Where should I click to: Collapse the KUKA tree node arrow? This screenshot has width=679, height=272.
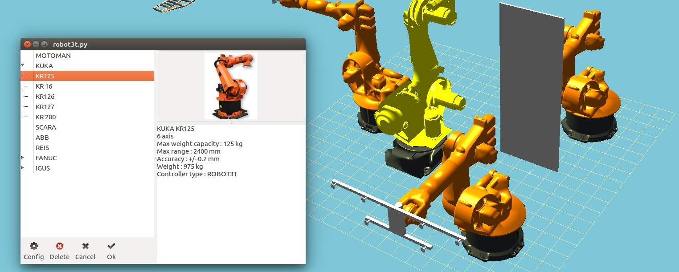pos(23,65)
